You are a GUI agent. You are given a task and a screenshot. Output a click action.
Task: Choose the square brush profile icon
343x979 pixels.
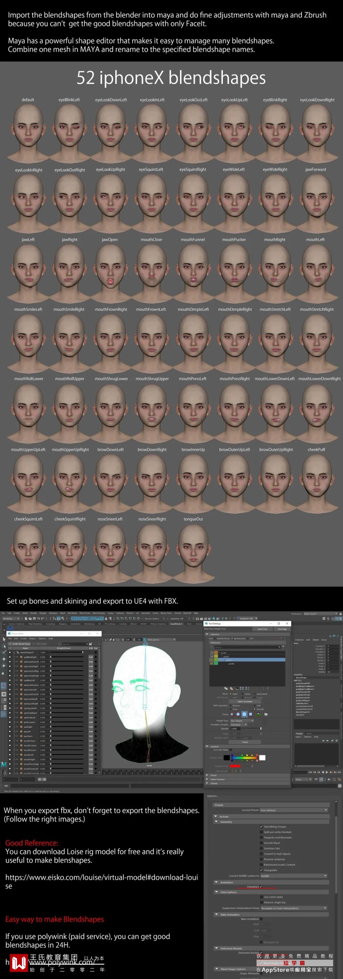[x=250, y=714]
